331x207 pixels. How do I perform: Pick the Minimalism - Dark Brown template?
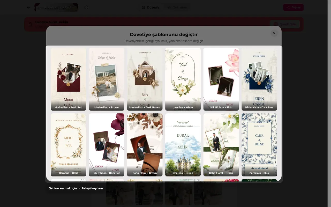[x=145, y=79]
